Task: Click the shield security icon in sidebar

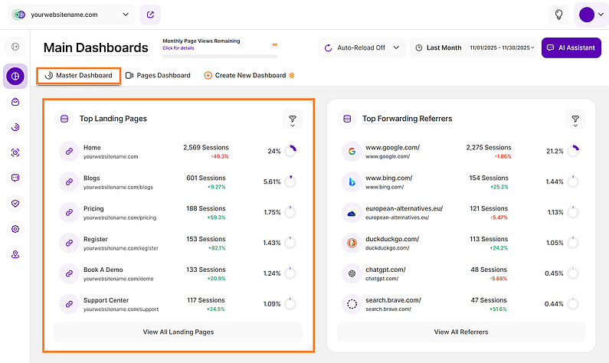Action: coord(15,204)
